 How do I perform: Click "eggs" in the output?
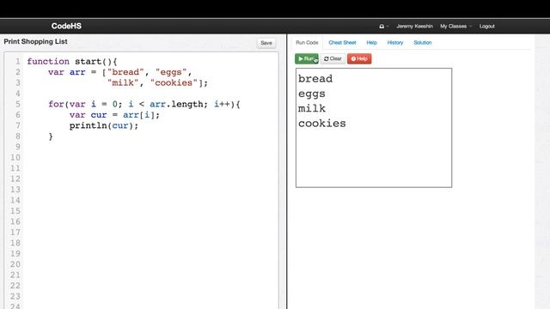[311, 94]
